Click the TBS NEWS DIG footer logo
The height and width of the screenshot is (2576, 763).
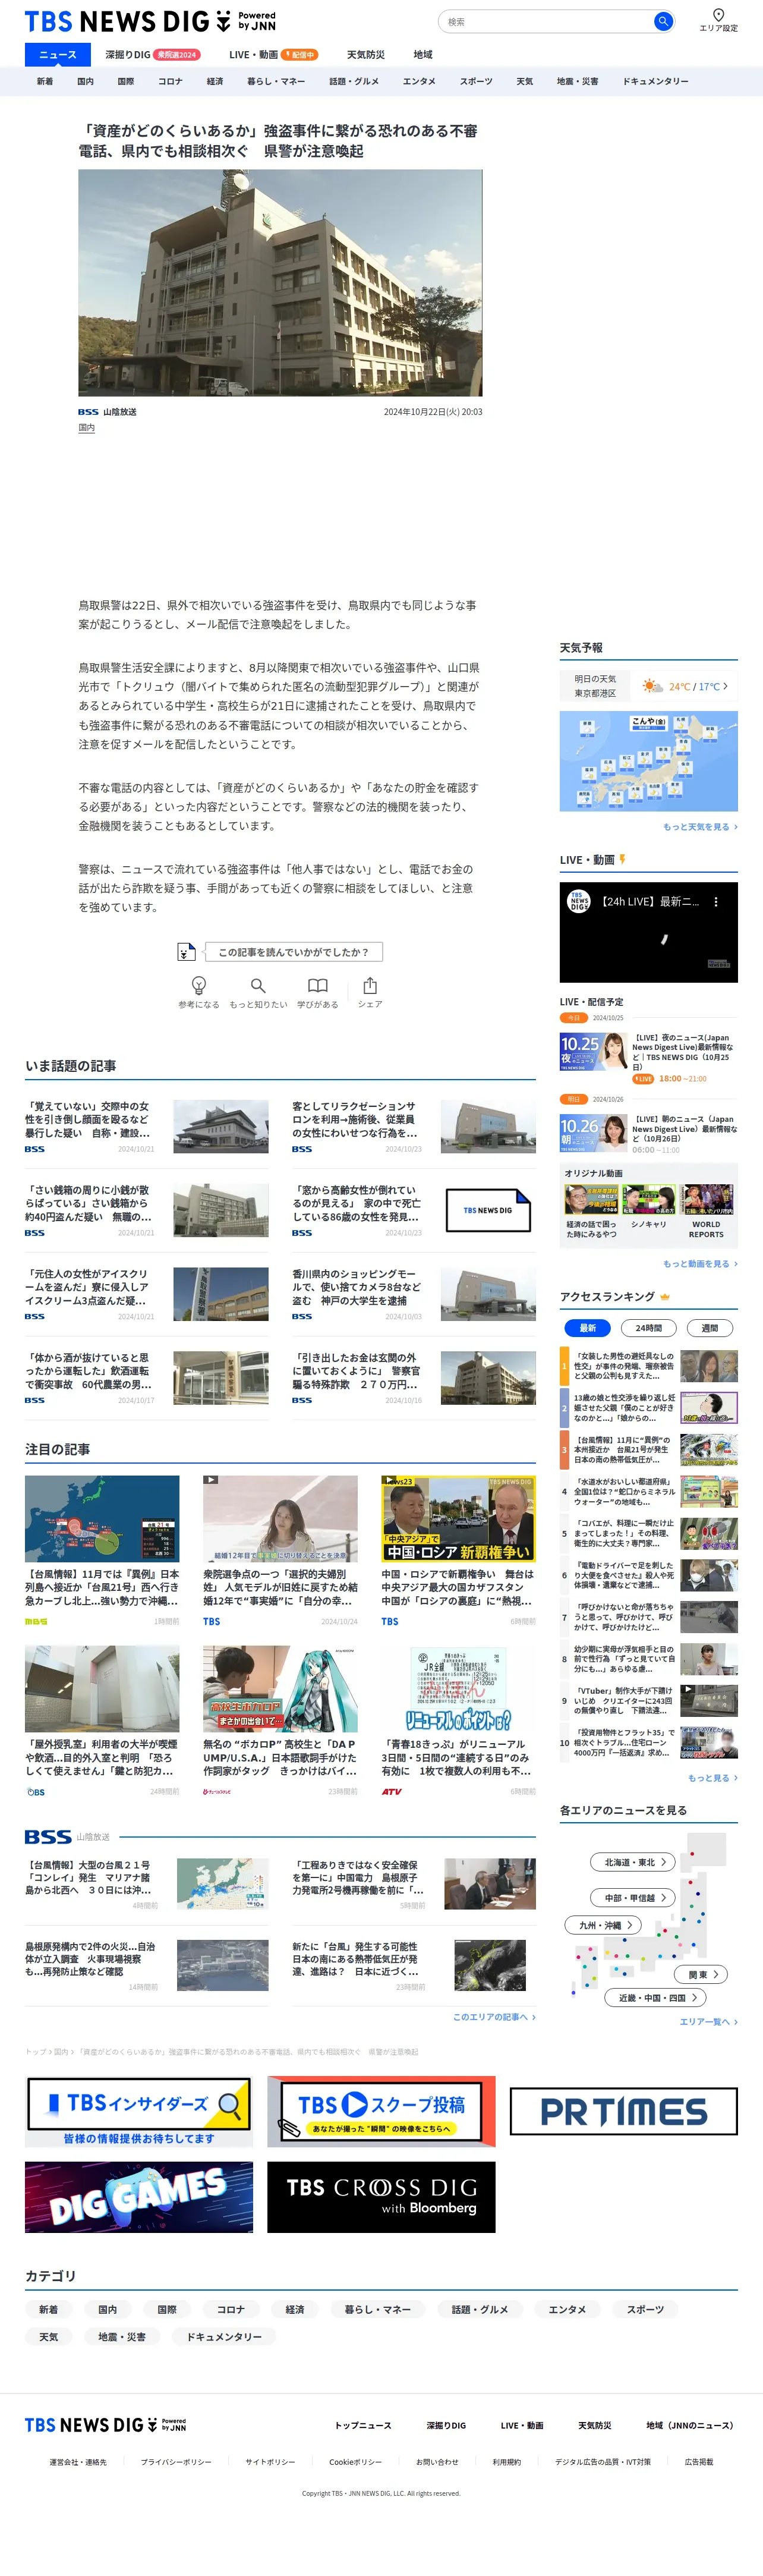[105, 2425]
